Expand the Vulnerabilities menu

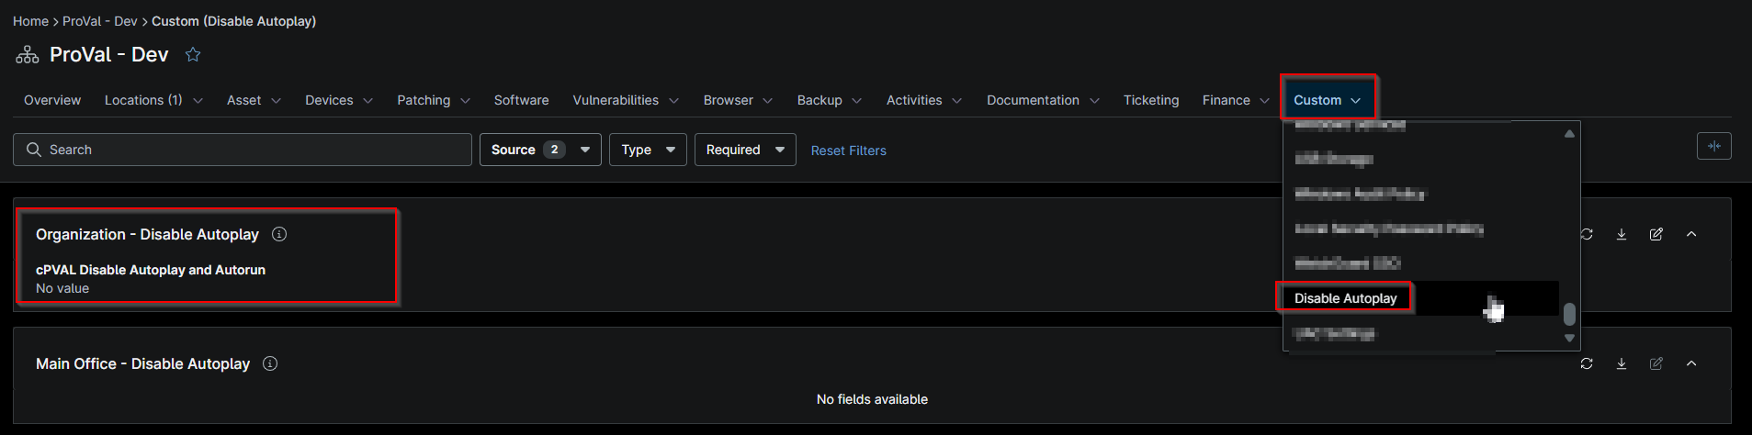tap(626, 100)
